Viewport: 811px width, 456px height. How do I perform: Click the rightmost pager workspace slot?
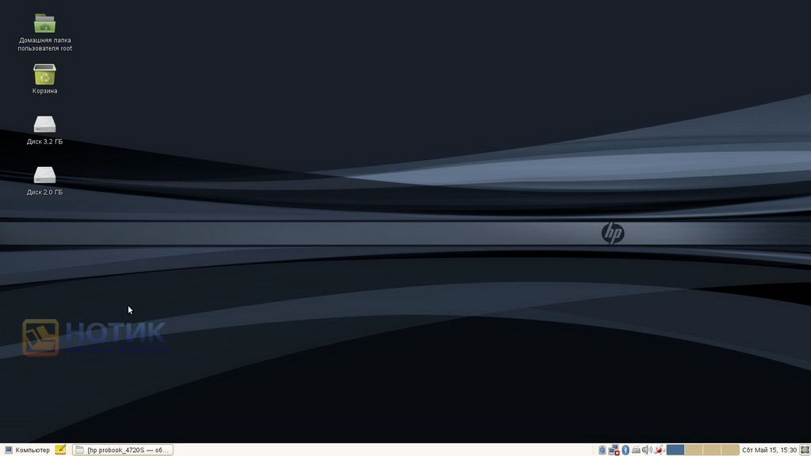click(x=730, y=449)
